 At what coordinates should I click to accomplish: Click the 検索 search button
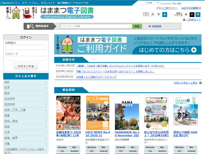(137, 26)
